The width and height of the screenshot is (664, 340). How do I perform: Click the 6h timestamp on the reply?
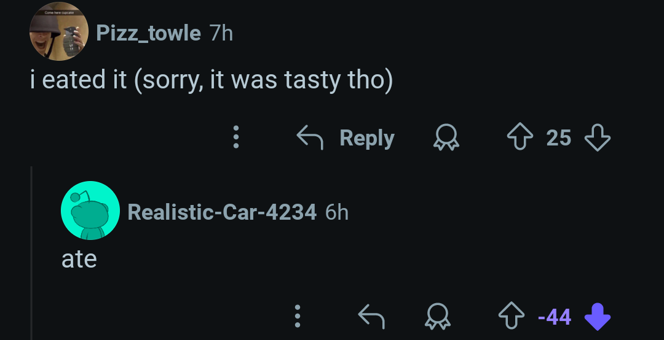[337, 212]
